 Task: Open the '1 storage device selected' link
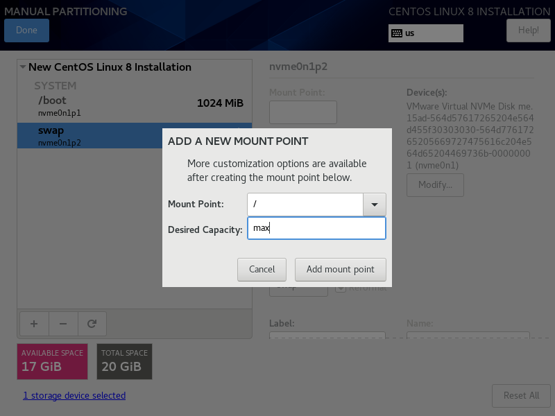pos(74,395)
